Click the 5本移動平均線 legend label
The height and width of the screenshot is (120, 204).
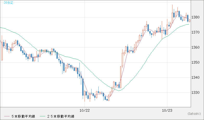(23, 116)
